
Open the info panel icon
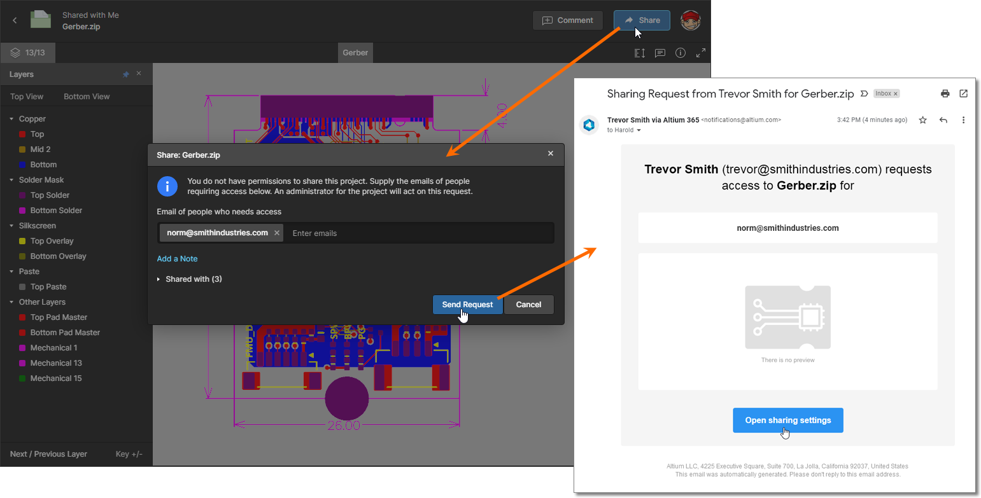coord(681,53)
